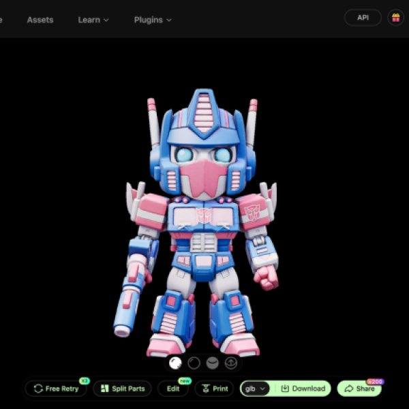Click the gift box rewards icon

click(395, 18)
